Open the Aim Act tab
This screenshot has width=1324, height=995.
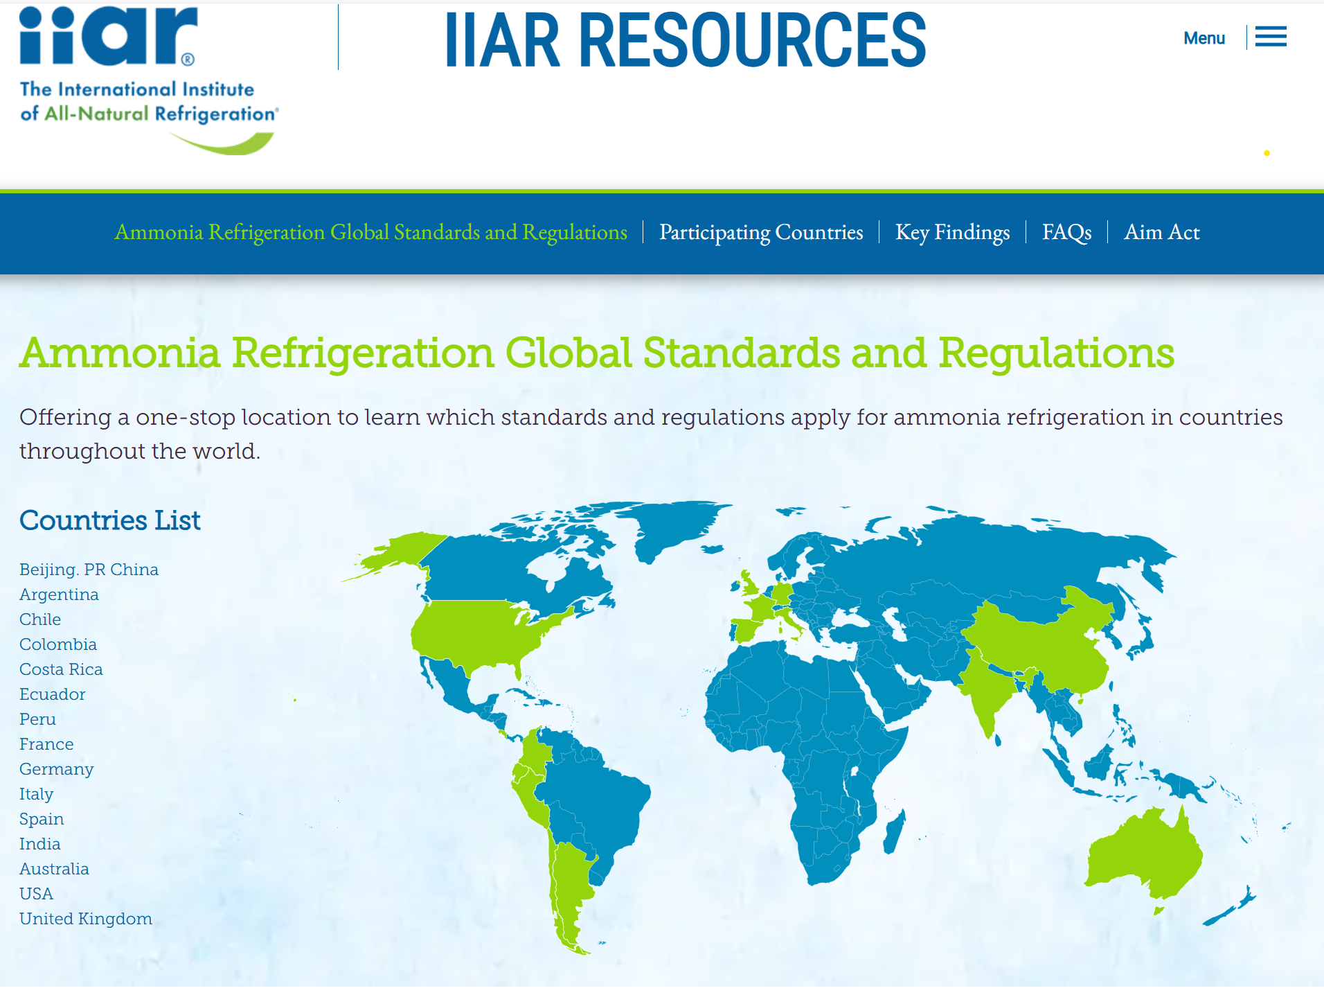click(x=1162, y=232)
